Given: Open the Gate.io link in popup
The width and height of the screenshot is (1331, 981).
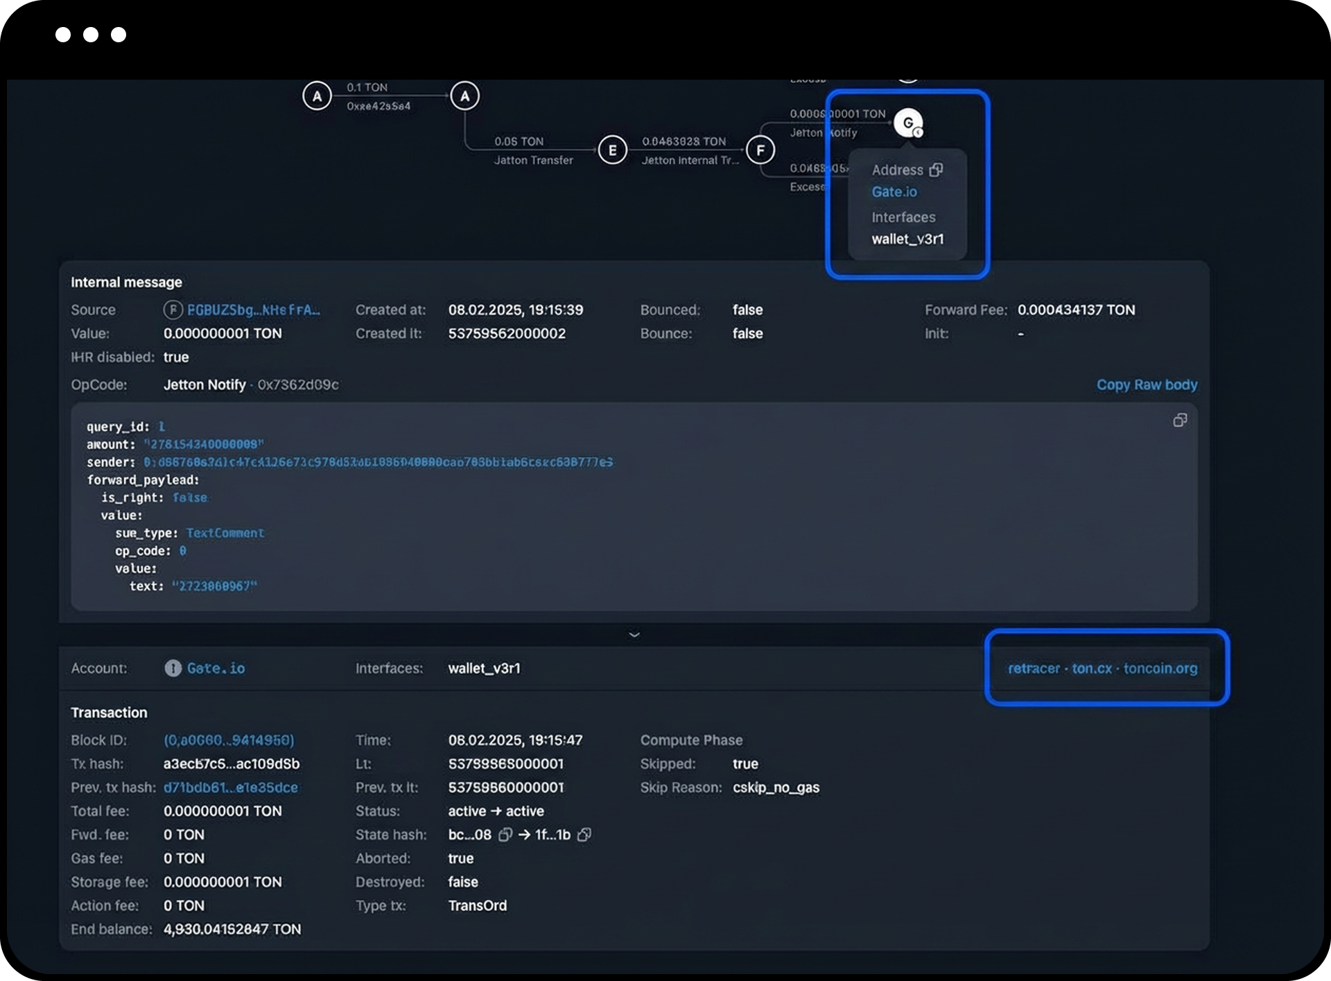Looking at the screenshot, I should (894, 192).
